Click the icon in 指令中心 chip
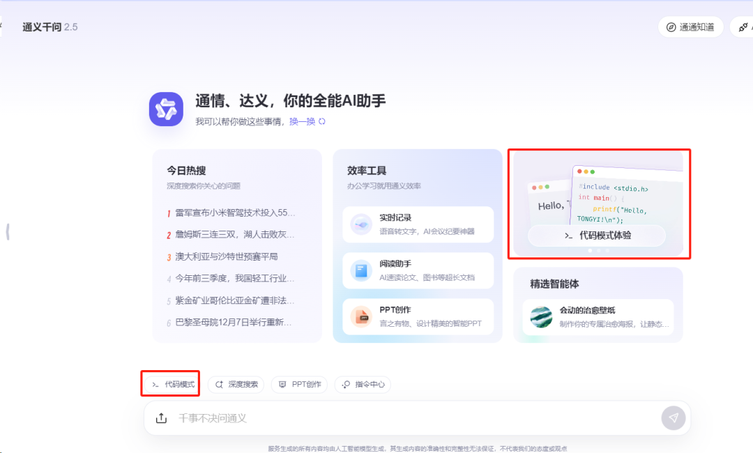This screenshot has height=453, width=753. tap(346, 385)
